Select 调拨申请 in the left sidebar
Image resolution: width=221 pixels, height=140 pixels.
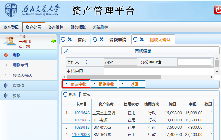20,65
